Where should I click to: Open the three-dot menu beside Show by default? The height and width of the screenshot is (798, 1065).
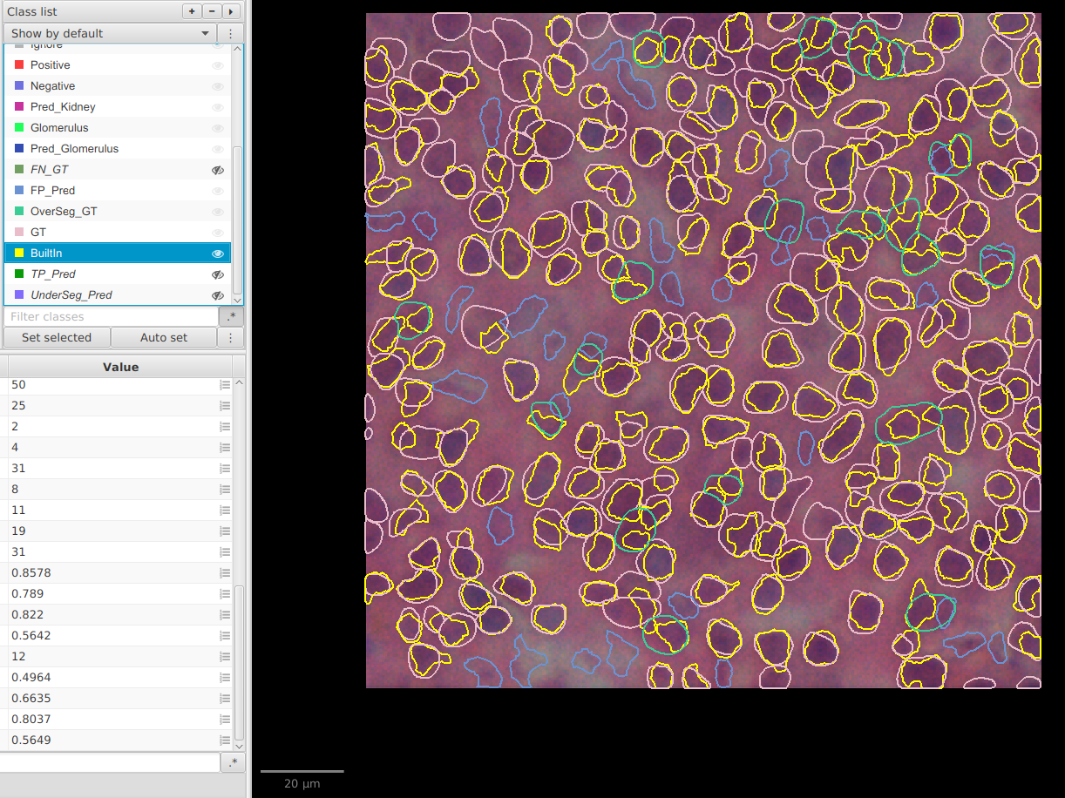point(230,33)
